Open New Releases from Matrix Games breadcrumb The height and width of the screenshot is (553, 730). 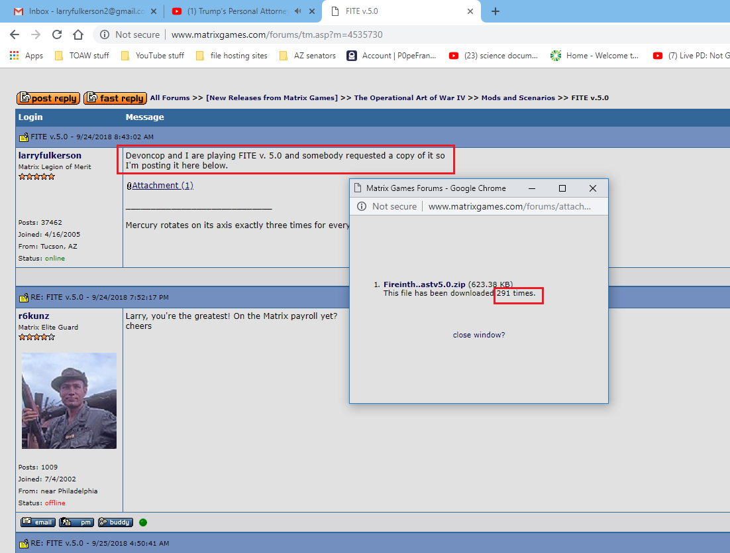pos(272,98)
